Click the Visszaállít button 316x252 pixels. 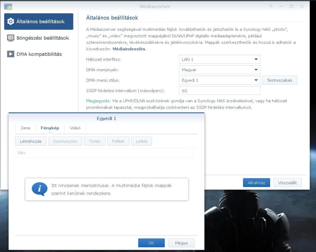click(288, 183)
